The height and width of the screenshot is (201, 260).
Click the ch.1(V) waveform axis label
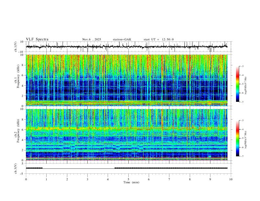coord(16,47)
